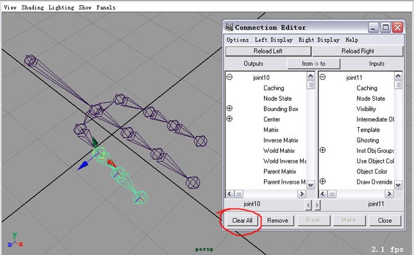Select Visibility attribute in Inputs list

tap(366, 109)
